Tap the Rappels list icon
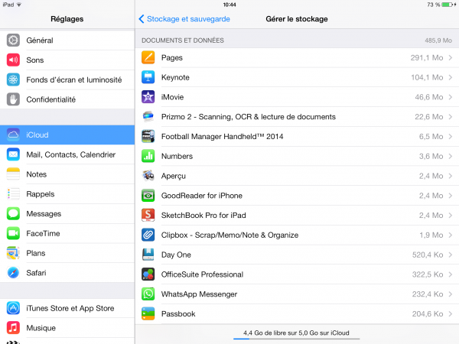 pyautogui.click(x=13, y=194)
